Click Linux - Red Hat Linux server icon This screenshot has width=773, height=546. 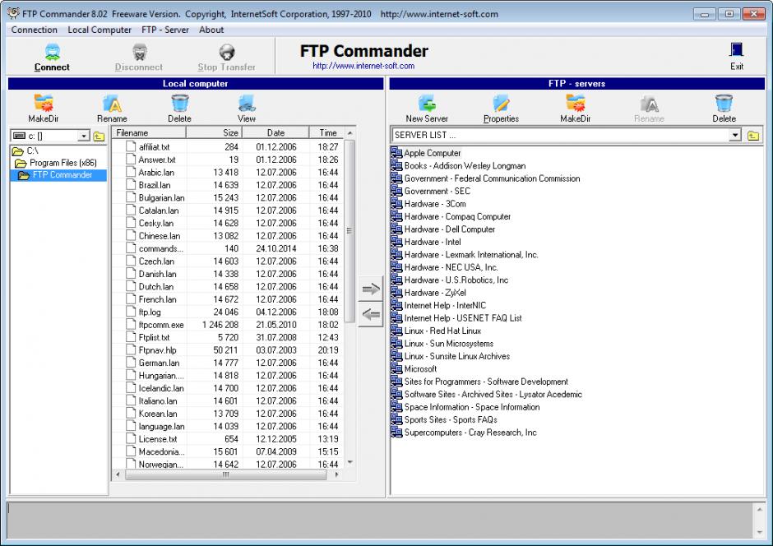point(396,331)
